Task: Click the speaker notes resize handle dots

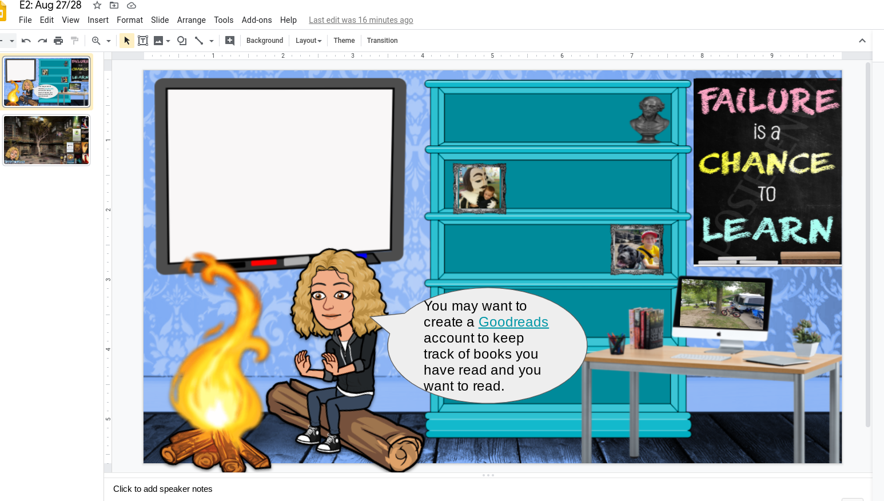Action: tap(488, 475)
